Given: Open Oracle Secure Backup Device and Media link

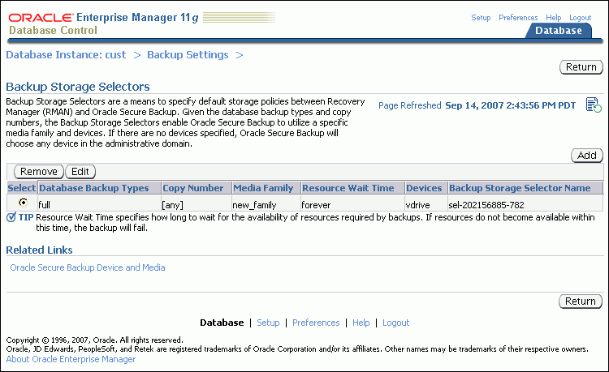Looking at the screenshot, I should pos(88,267).
